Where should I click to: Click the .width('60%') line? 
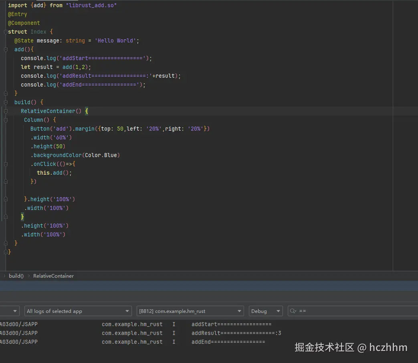click(x=51, y=137)
